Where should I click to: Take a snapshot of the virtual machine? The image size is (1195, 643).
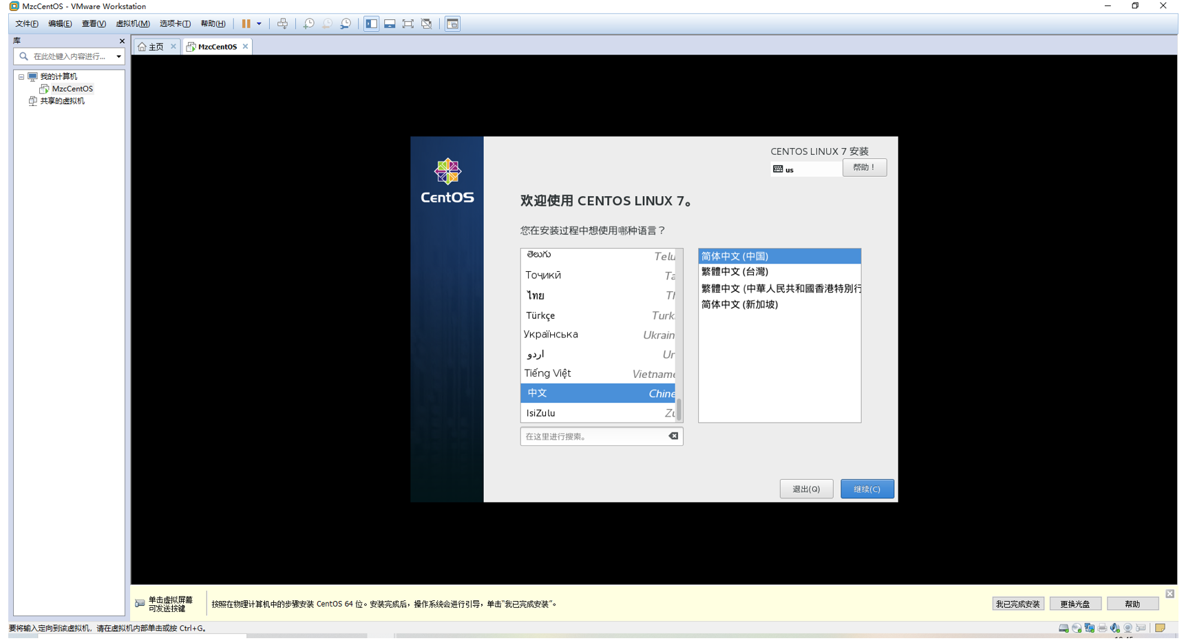coord(309,24)
